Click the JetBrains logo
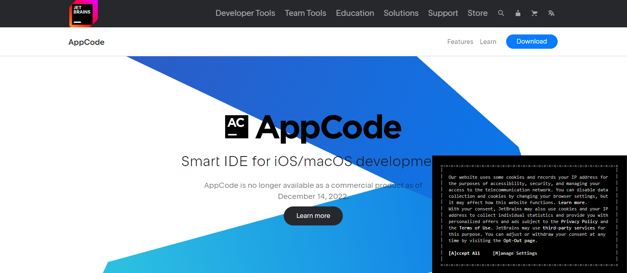The width and height of the screenshot is (627, 273). (x=83, y=13)
